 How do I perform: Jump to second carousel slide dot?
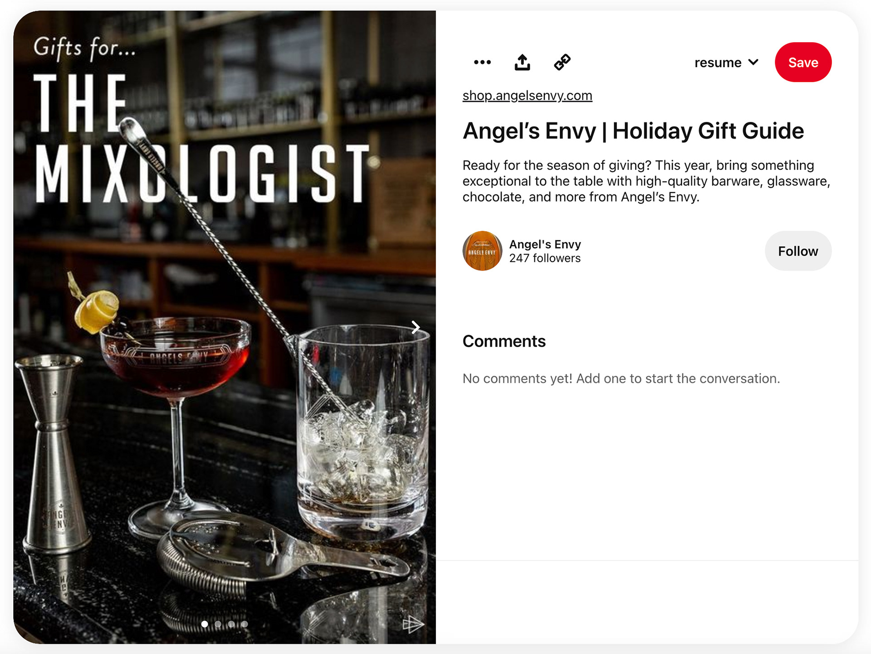[x=218, y=624]
